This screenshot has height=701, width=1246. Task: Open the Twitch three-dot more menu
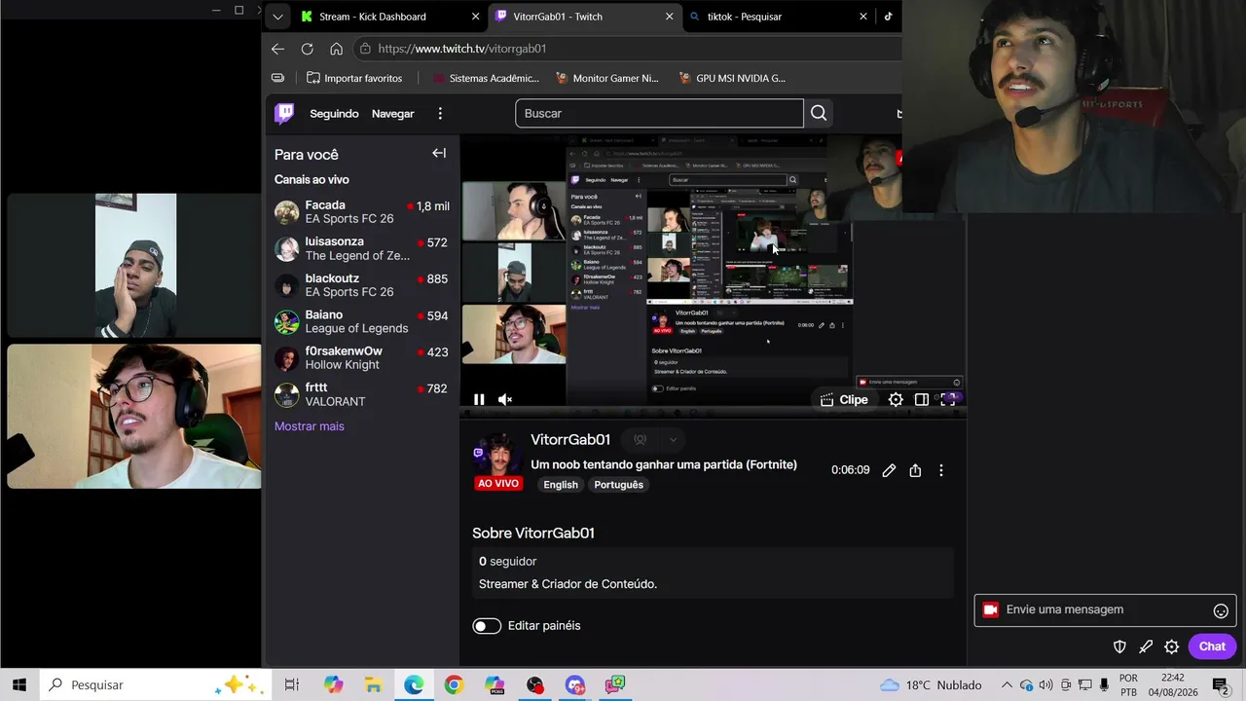pyautogui.click(x=440, y=114)
